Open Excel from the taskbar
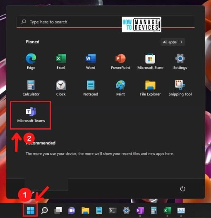 point(168,211)
